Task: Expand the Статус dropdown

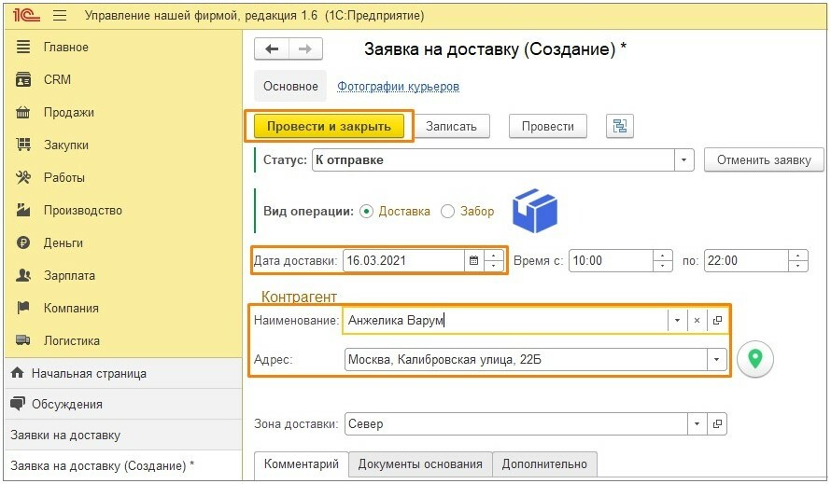Action: click(683, 159)
